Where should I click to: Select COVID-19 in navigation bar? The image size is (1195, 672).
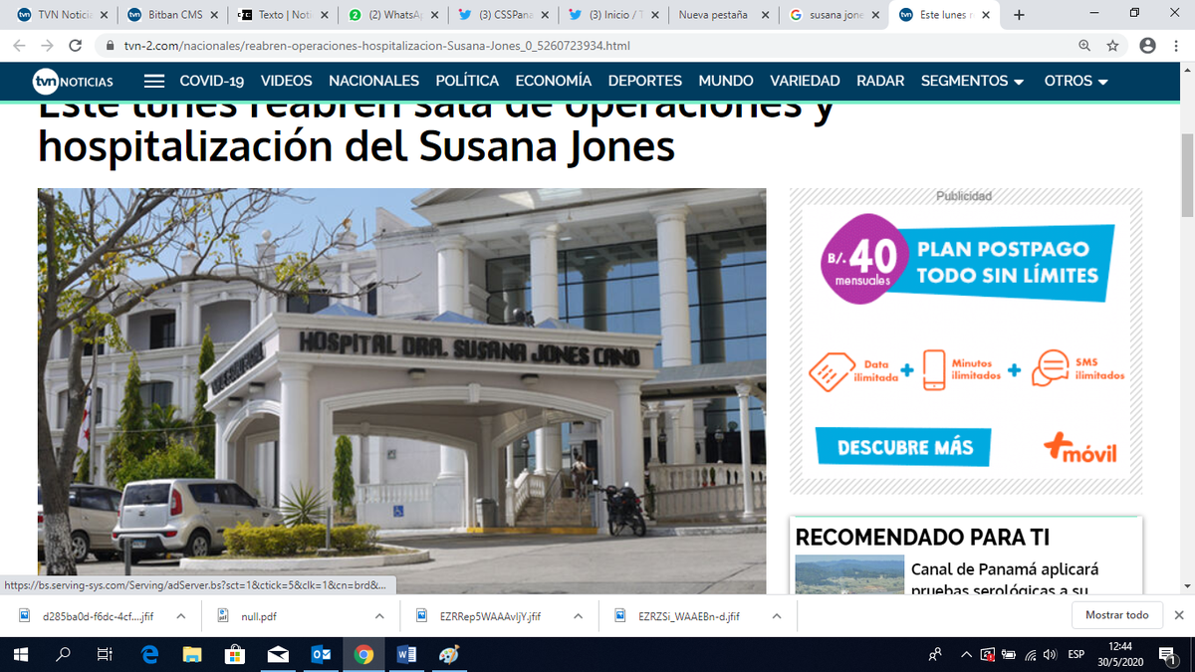point(211,82)
